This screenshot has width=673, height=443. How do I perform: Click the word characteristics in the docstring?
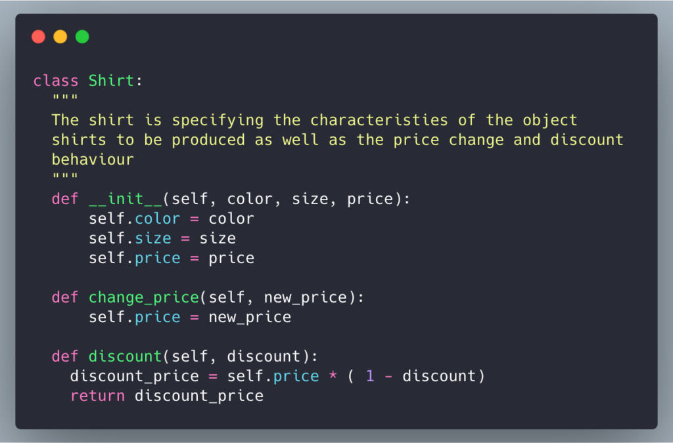pyautogui.click(x=379, y=120)
